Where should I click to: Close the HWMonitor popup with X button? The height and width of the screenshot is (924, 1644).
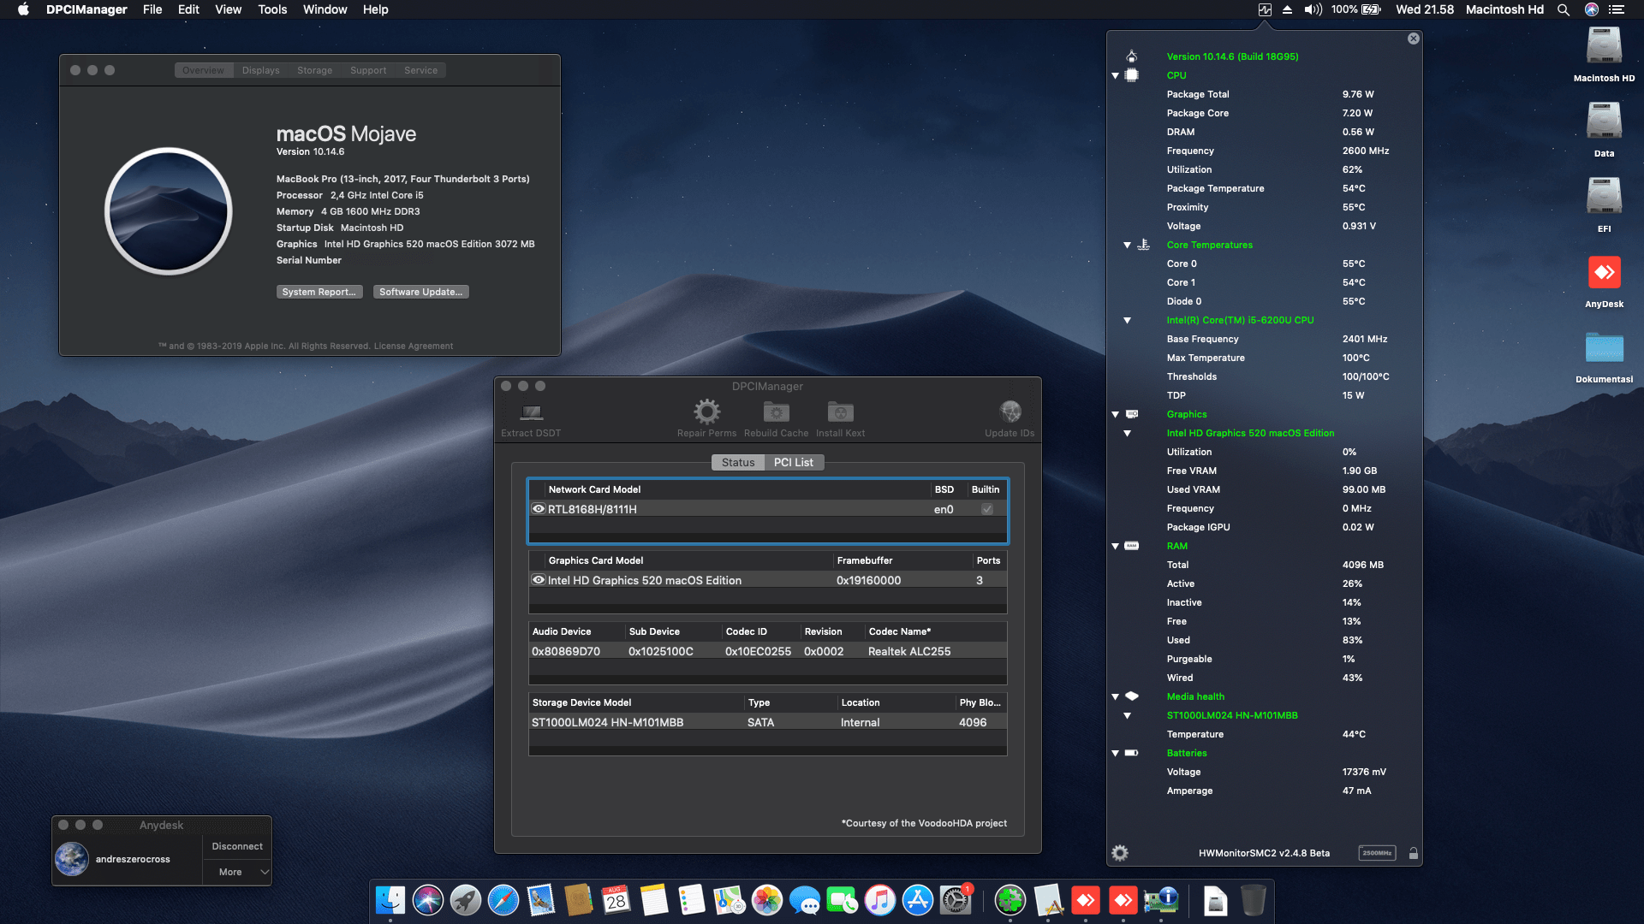click(1414, 38)
